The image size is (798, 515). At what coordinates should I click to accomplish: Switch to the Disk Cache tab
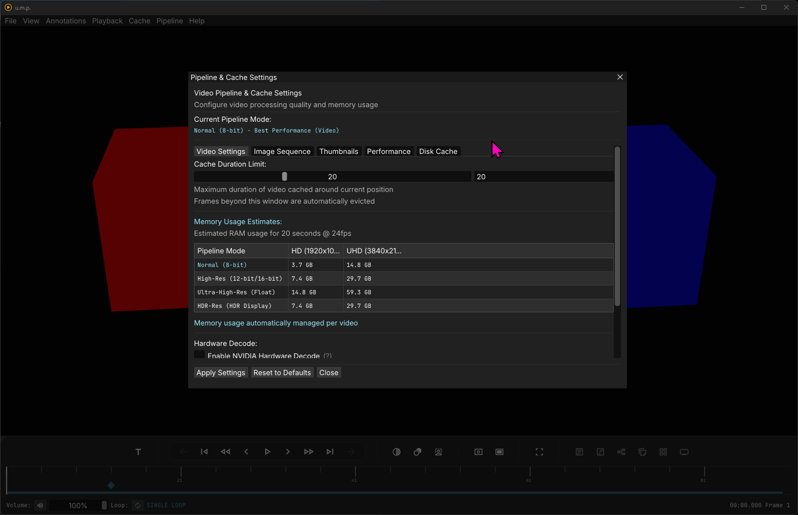(x=438, y=152)
